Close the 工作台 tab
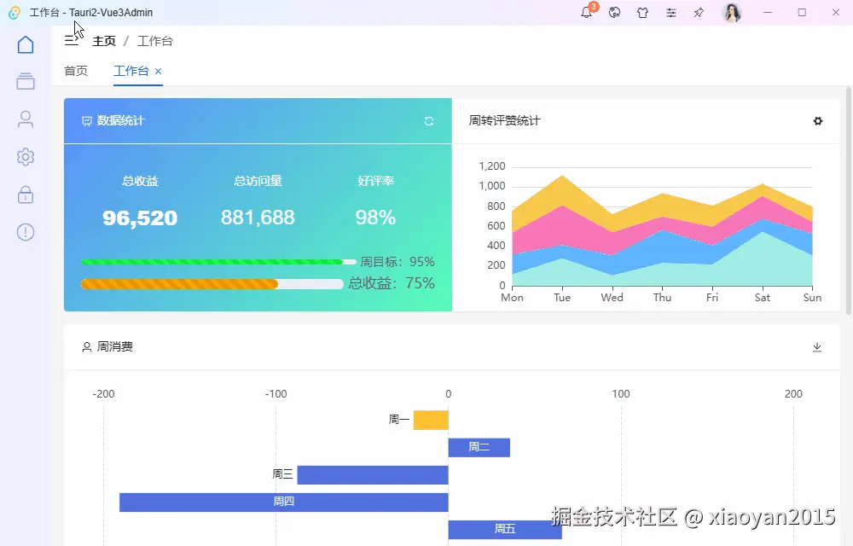The height and width of the screenshot is (546, 853). coord(158,71)
